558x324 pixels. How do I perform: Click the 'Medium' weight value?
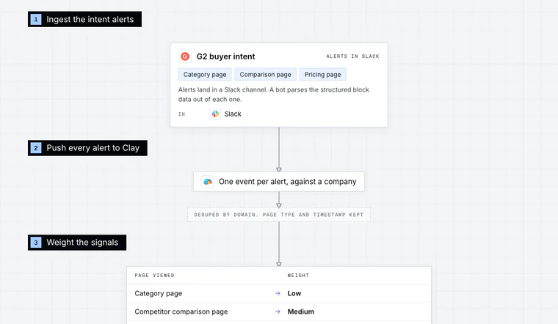pos(301,312)
